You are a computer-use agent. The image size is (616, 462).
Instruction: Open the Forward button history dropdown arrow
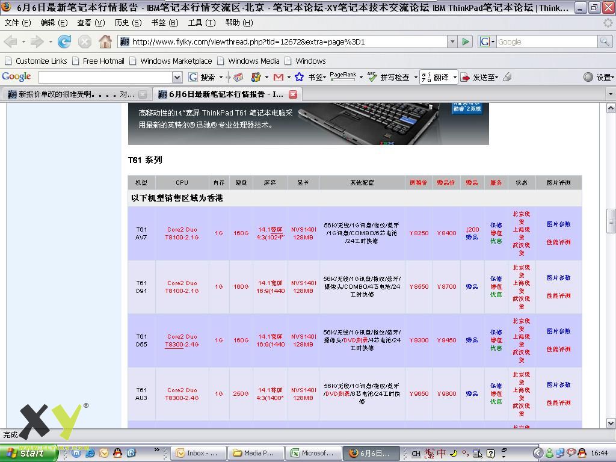pos(51,42)
